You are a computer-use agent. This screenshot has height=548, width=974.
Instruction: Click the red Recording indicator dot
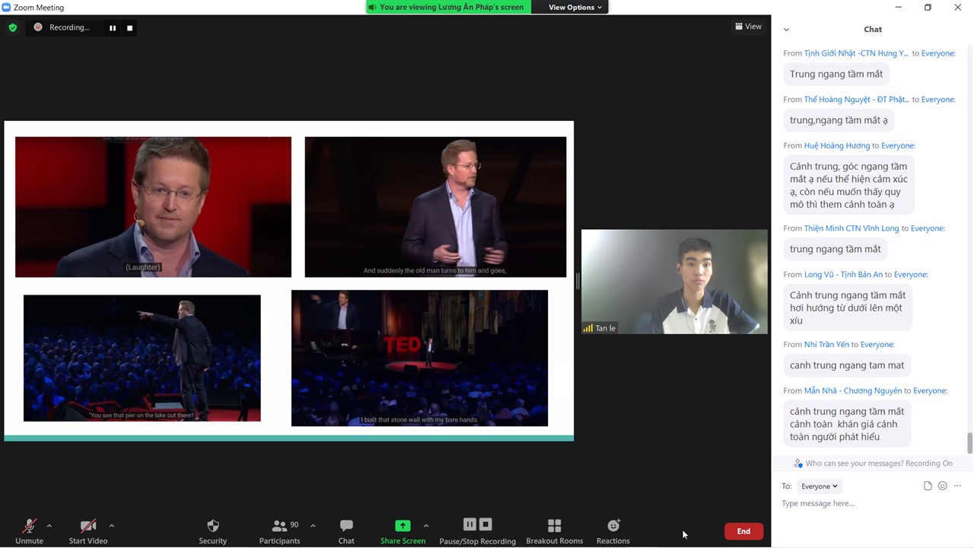point(38,27)
